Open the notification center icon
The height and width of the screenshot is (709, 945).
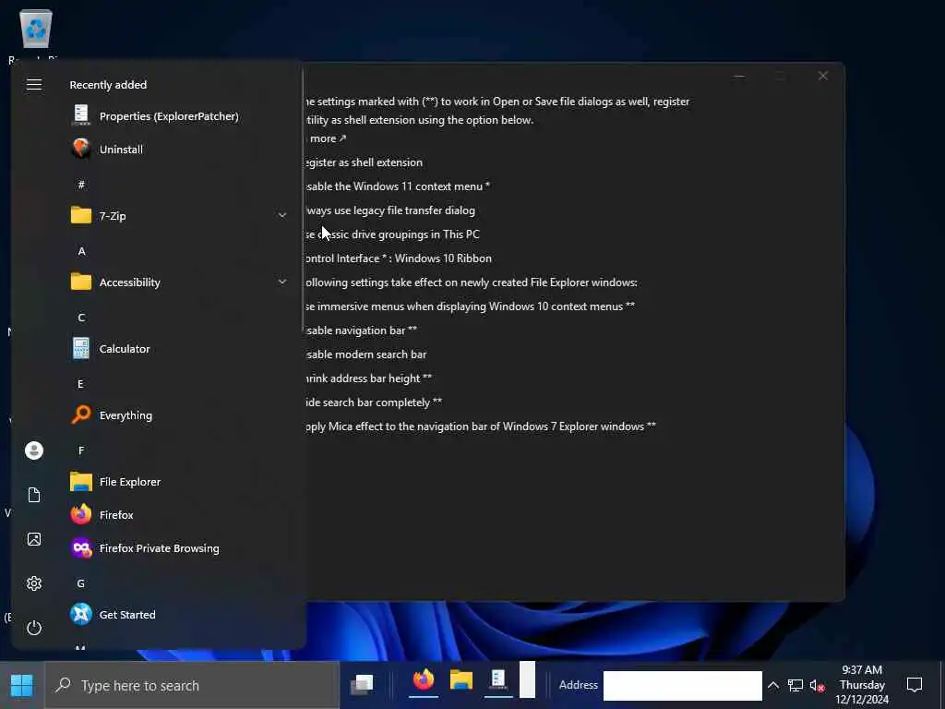click(x=915, y=685)
